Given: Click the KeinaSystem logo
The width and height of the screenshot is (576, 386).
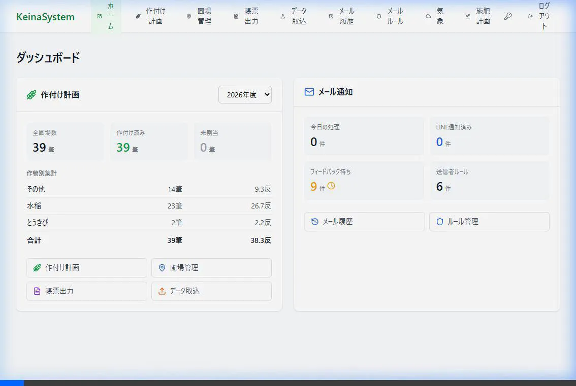Looking at the screenshot, I should (x=45, y=17).
